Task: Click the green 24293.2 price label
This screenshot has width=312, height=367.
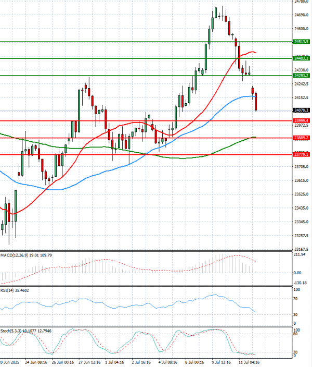Action: [x=301, y=76]
